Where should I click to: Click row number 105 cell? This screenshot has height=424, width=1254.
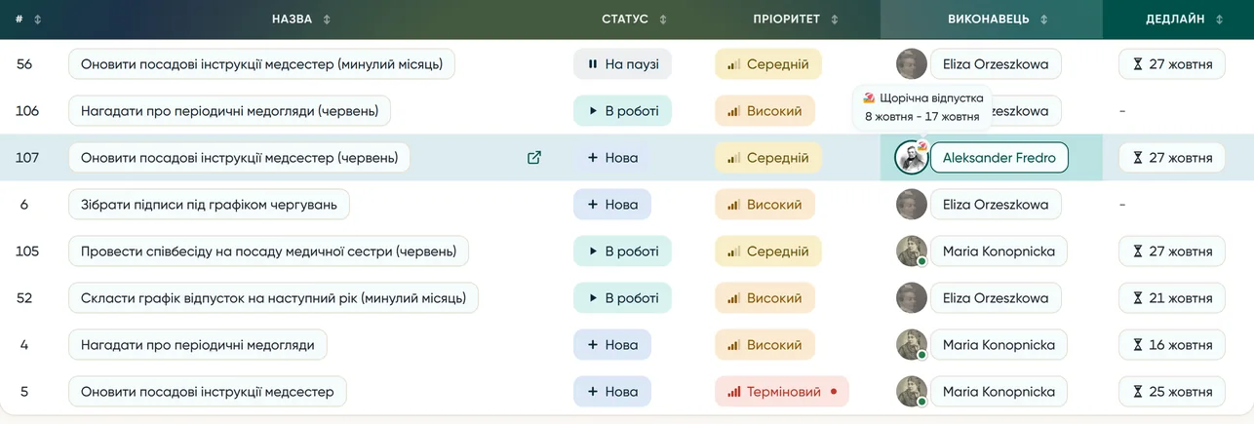point(27,251)
